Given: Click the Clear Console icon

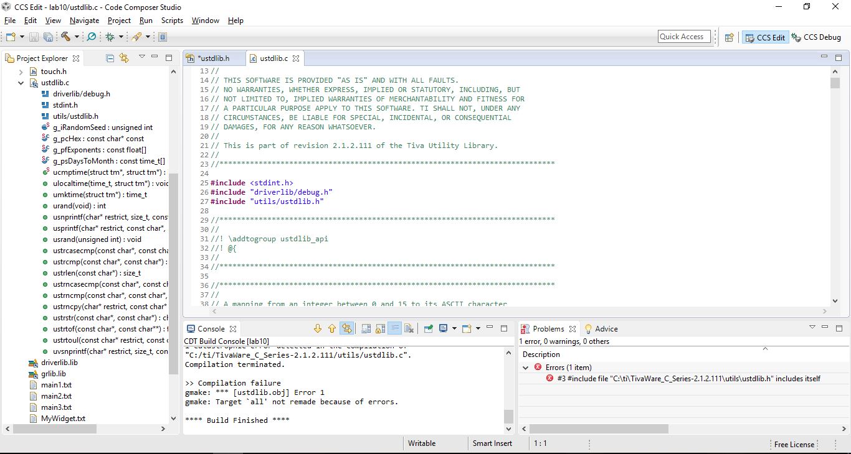Looking at the screenshot, I should tap(409, 328).
